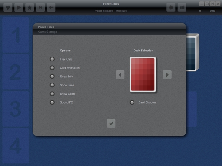Toggle the Show Info option
Screen dimensions: 222x166
point(52,77)
